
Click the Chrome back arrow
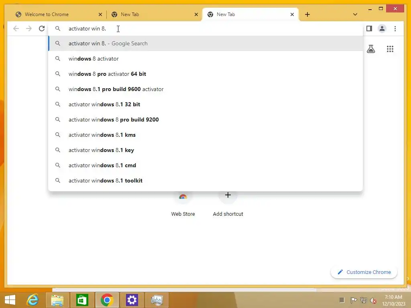(x=16, y=28)
